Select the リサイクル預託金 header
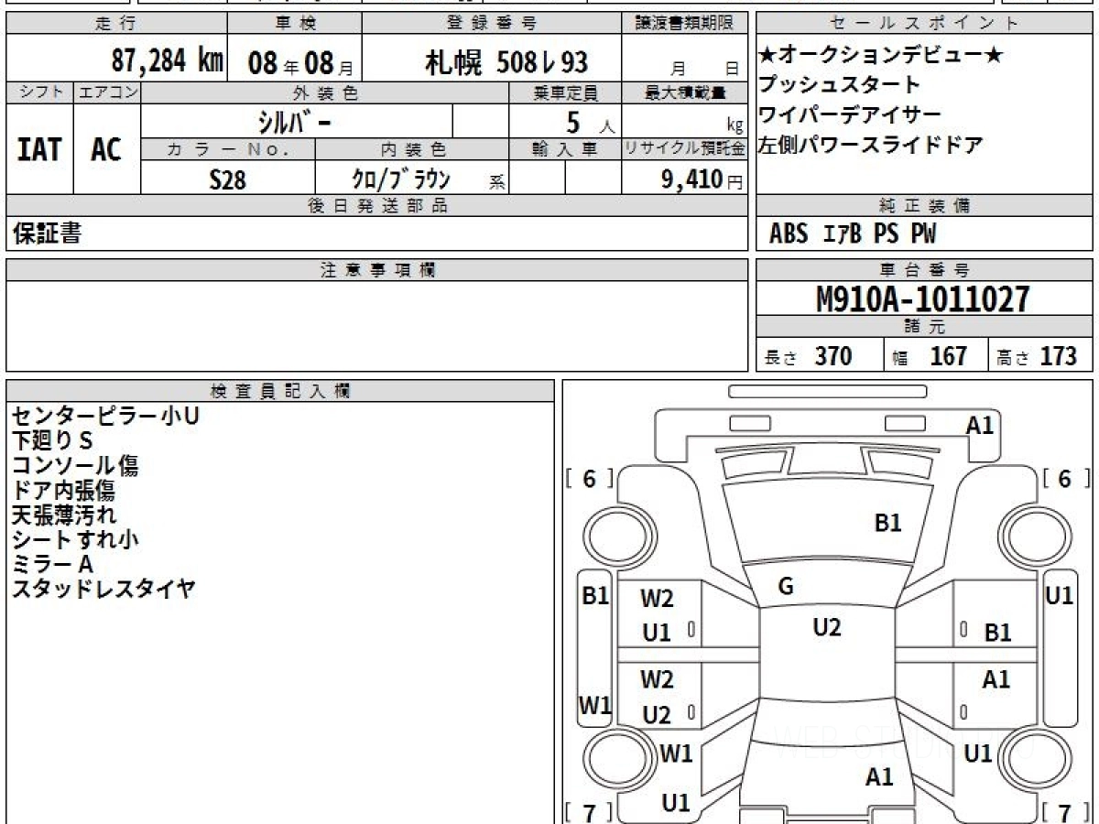 click(685, 149)
